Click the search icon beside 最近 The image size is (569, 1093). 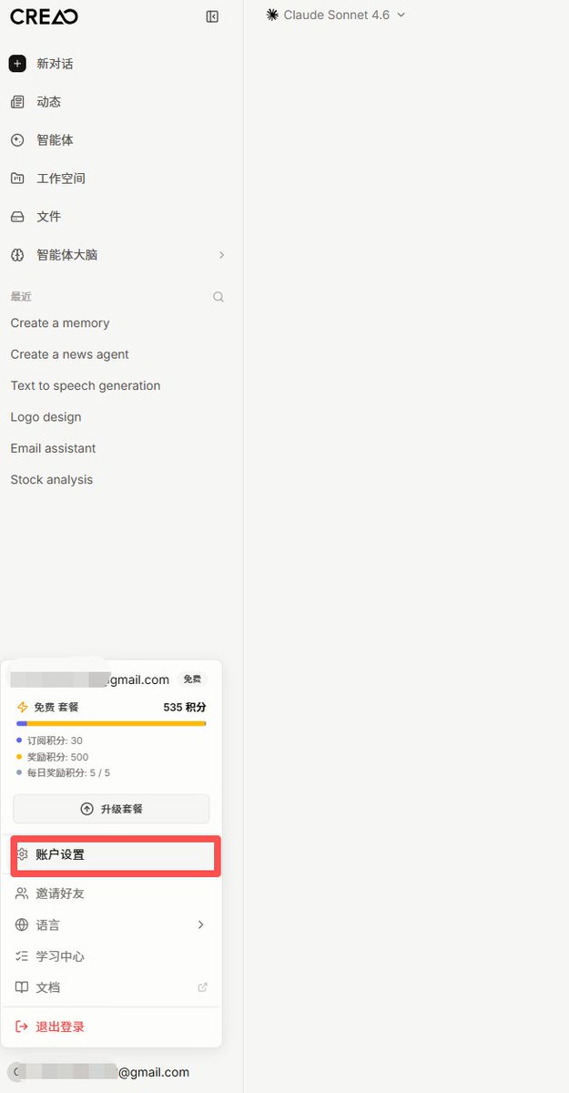218,297
